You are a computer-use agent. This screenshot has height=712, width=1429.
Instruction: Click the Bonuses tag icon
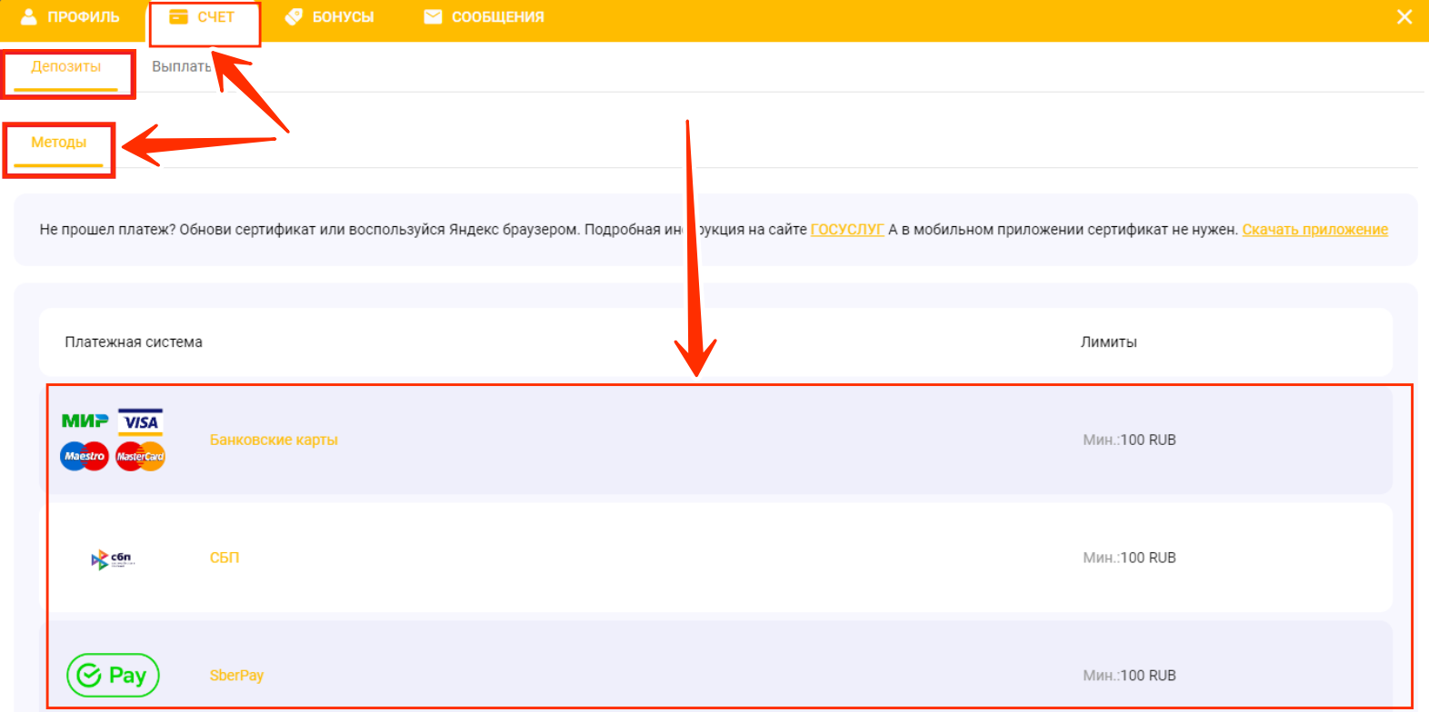[294, 16]
